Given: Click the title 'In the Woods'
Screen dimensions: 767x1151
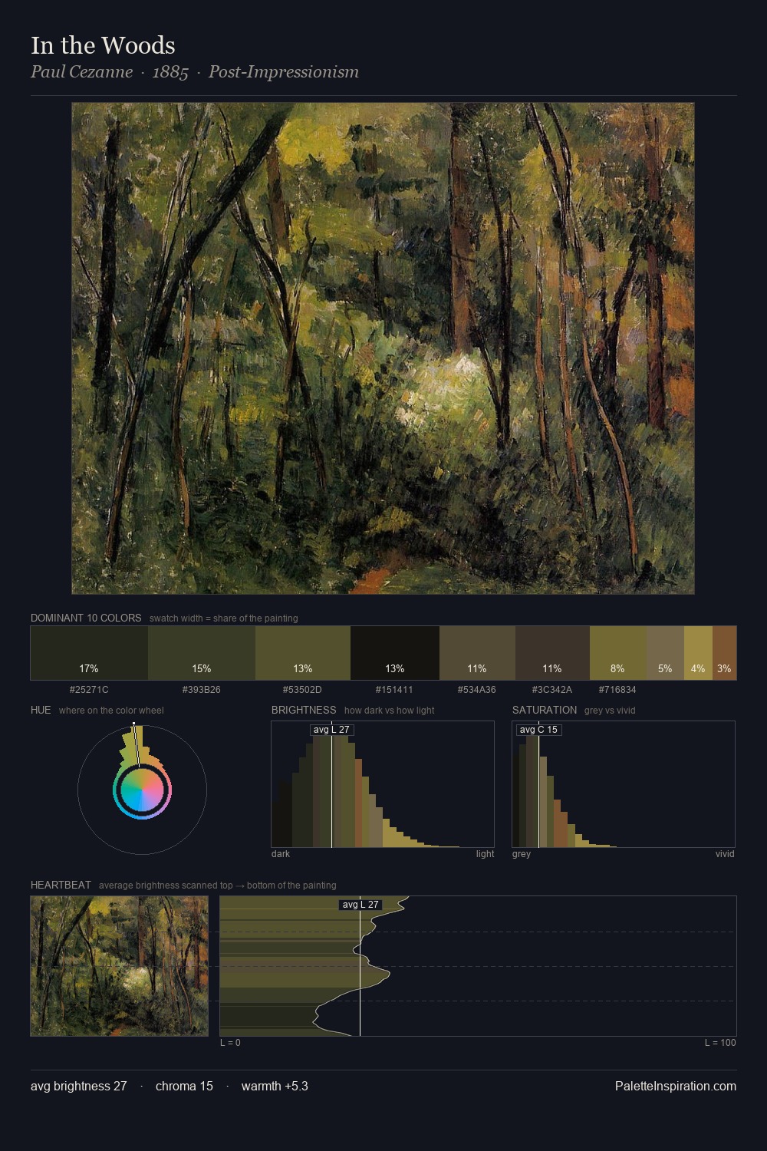Looking at the screenshot, I should tap(103, 45).
